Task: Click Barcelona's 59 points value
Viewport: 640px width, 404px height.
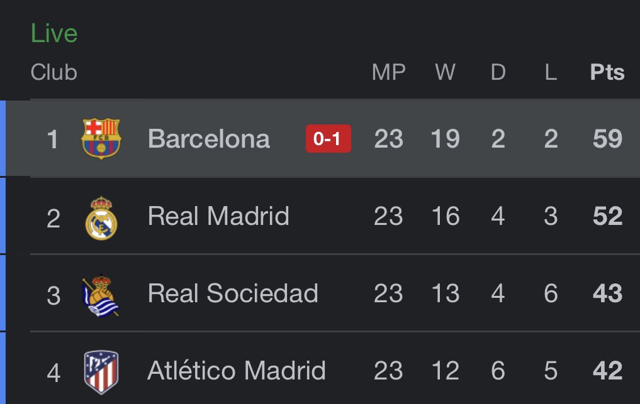Action: pos(607,139)
